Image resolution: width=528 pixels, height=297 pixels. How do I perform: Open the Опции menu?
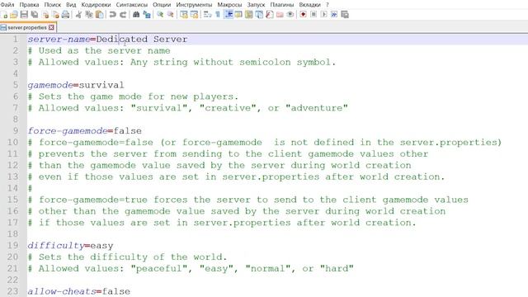[162, 5]
